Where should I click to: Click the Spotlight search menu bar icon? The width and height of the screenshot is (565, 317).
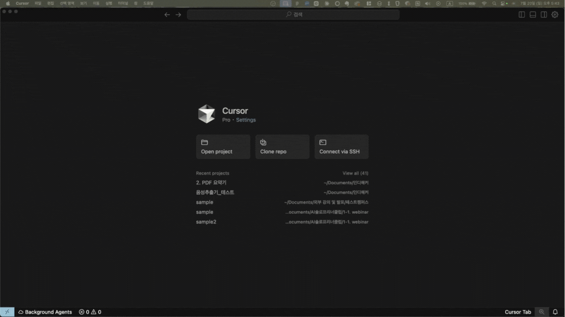(x=494, y=3)
